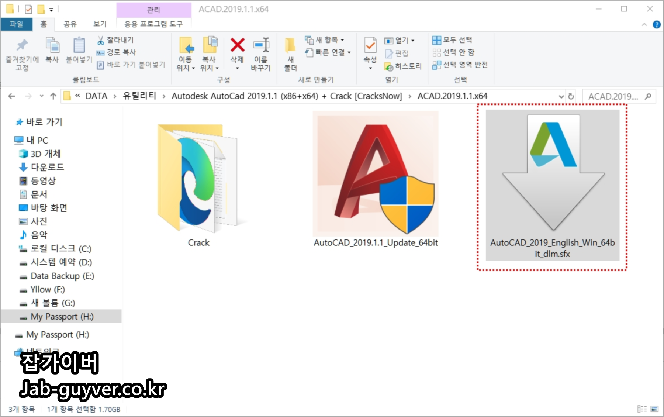Switch to large icons view in status bar

655,409
